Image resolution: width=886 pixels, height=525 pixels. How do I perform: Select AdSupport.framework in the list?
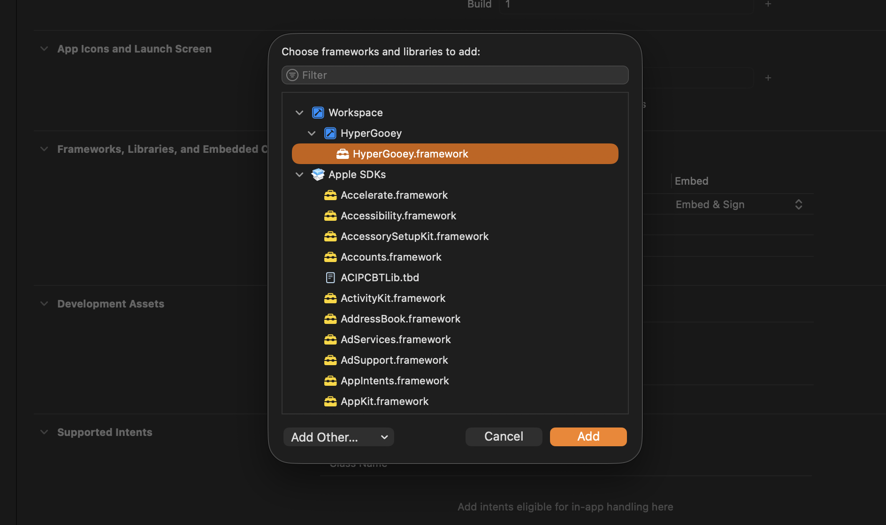[455, 360]
